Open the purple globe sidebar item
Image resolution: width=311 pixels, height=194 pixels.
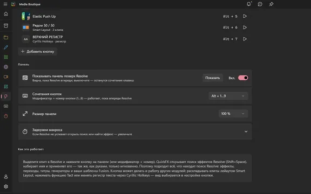(x=6, y=67)
